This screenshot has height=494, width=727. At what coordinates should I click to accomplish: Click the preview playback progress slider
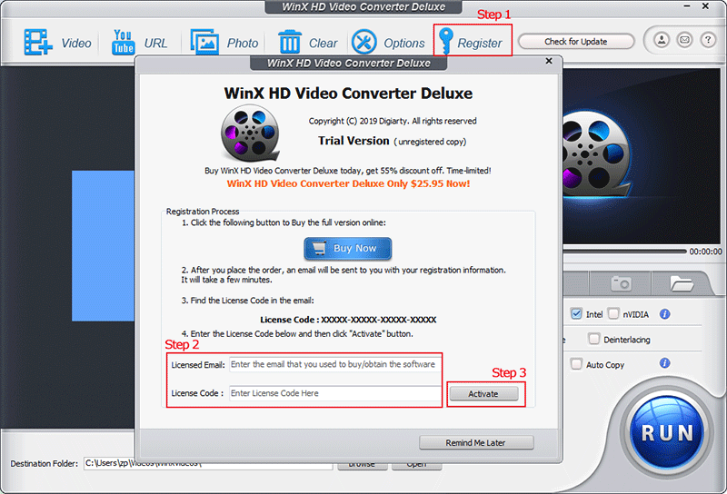coord(624,252)
